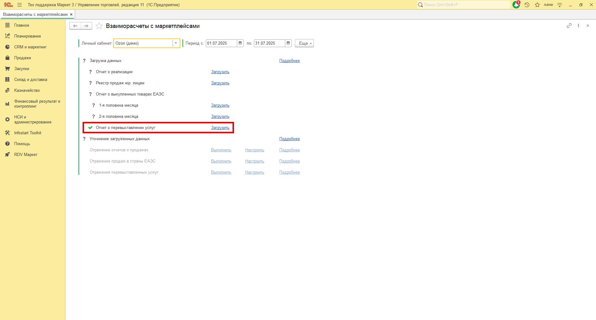Open Настроить for Отражение продаж в страны ЕАЭС
The height and width of the screenshot is (320, 596).
[x=255, y=161]
